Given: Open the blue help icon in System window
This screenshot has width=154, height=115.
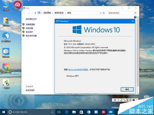Looking at the screenshot, I should tap(135, 17).
